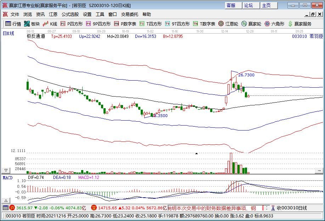The height and width of the screenshot is (221, 325).
Task: Open the P四方形 tool
Action: pyautogui.click(x=72, y=24)
